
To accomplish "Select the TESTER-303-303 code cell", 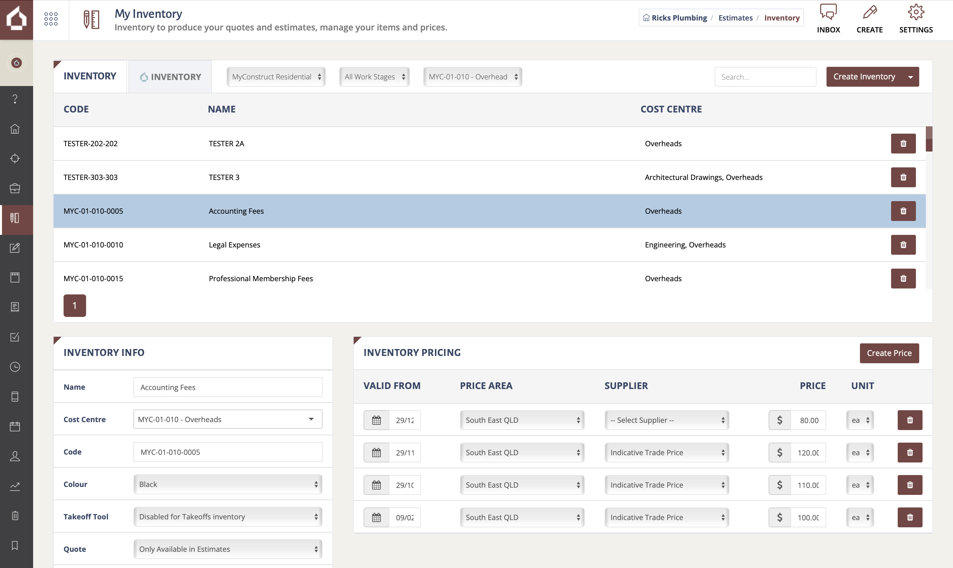I will tap(90, 177).
